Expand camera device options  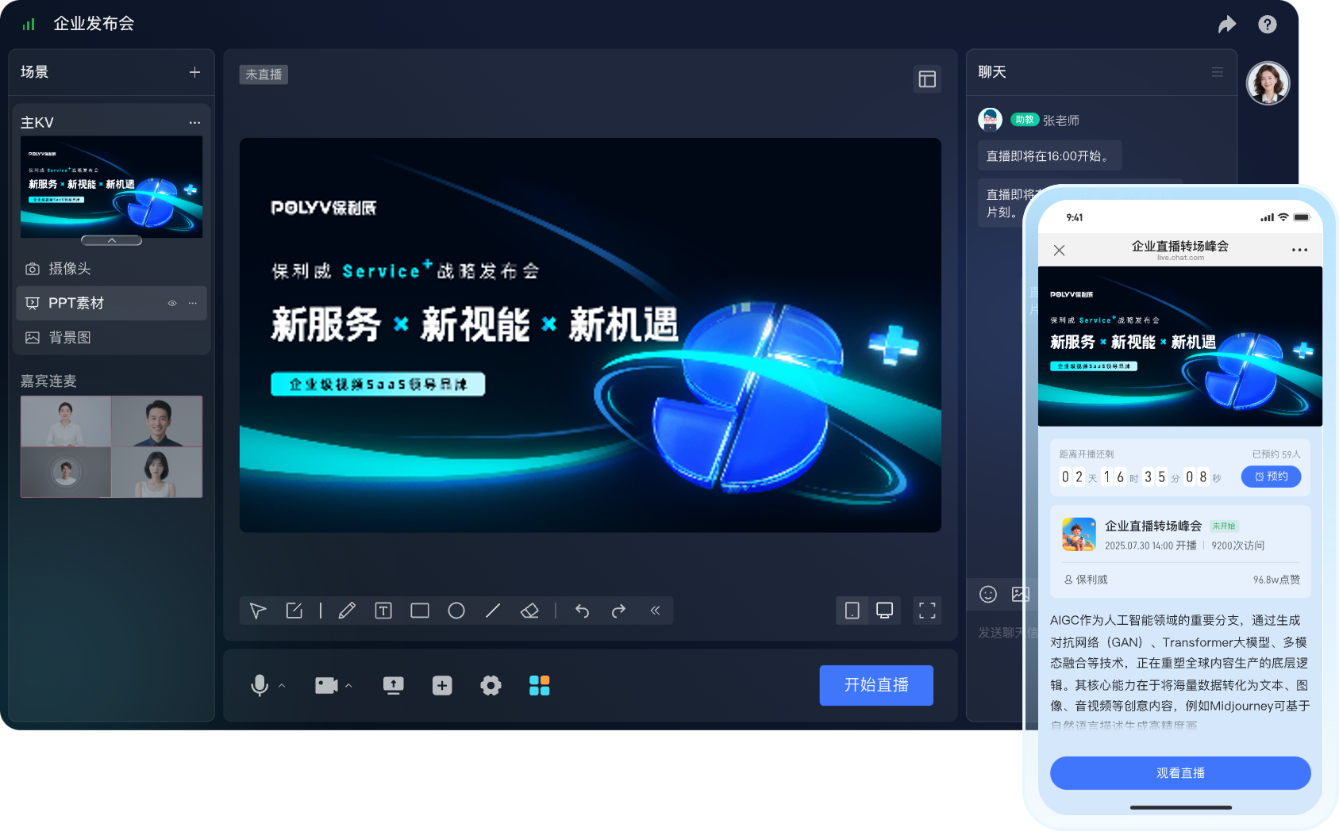(348, 686)
